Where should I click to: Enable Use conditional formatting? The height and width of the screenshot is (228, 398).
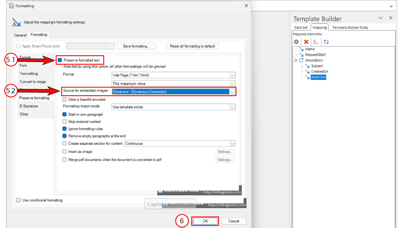point(18,200)
